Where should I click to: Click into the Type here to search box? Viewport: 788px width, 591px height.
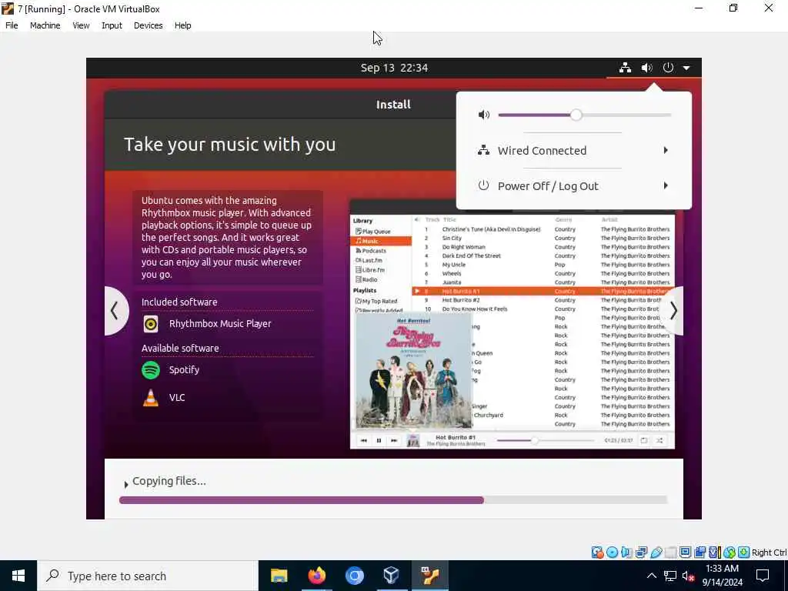(x=148, y=576)
